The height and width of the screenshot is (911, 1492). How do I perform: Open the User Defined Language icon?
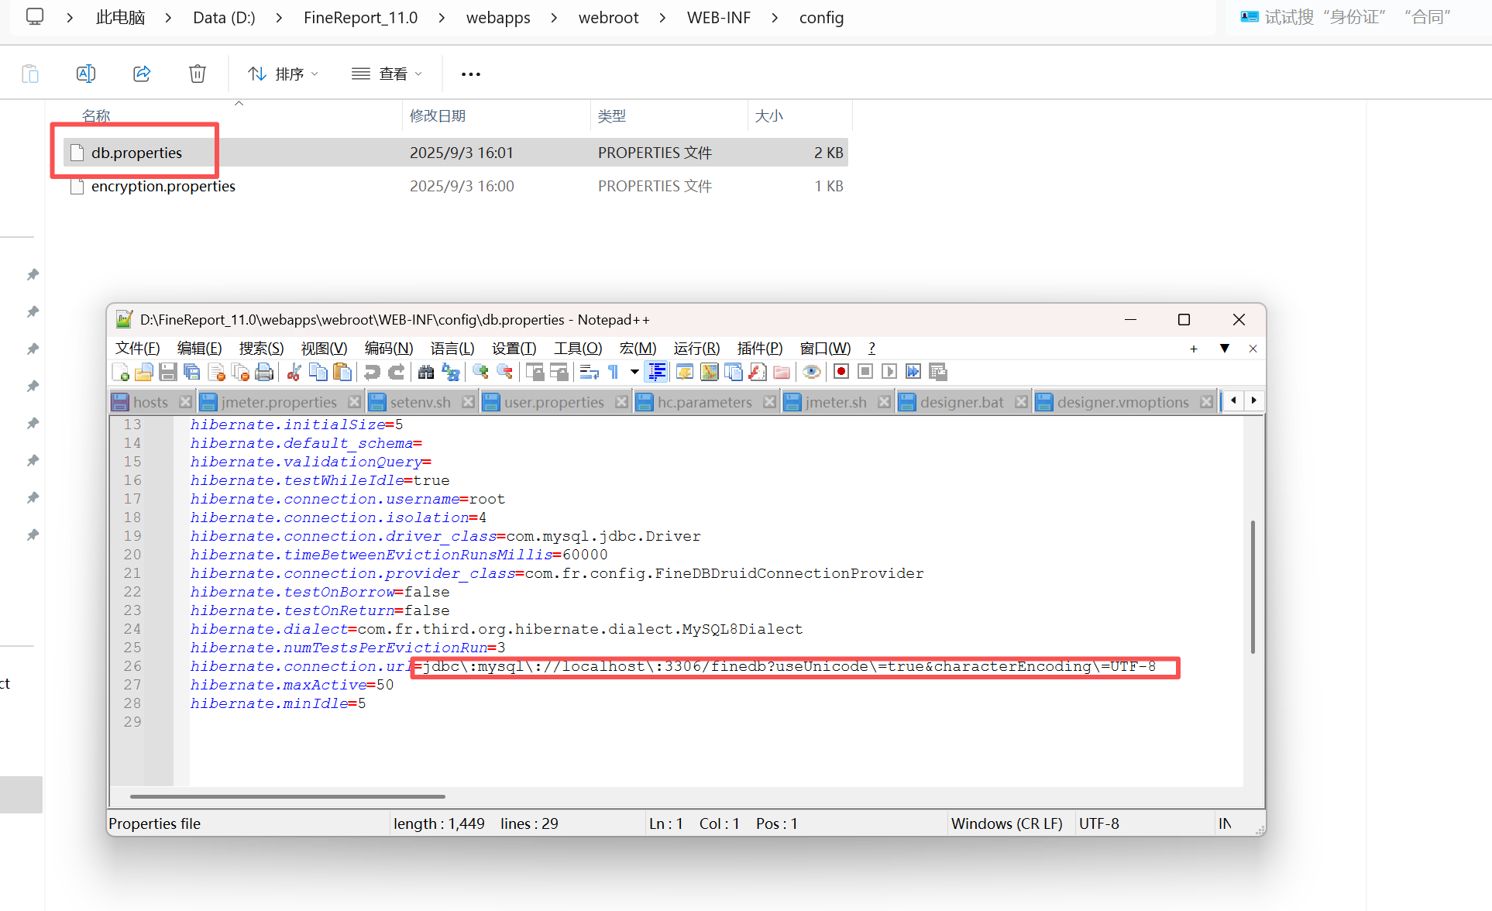[685, 372]
